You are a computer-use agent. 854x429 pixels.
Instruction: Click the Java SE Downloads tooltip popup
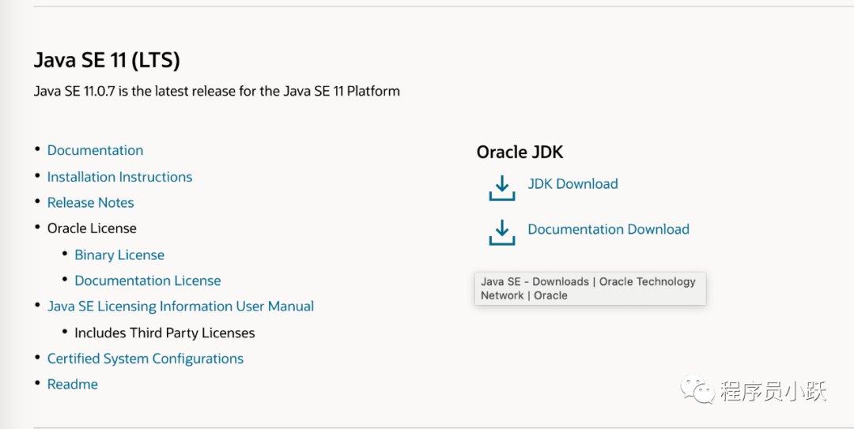click(589, 288)
